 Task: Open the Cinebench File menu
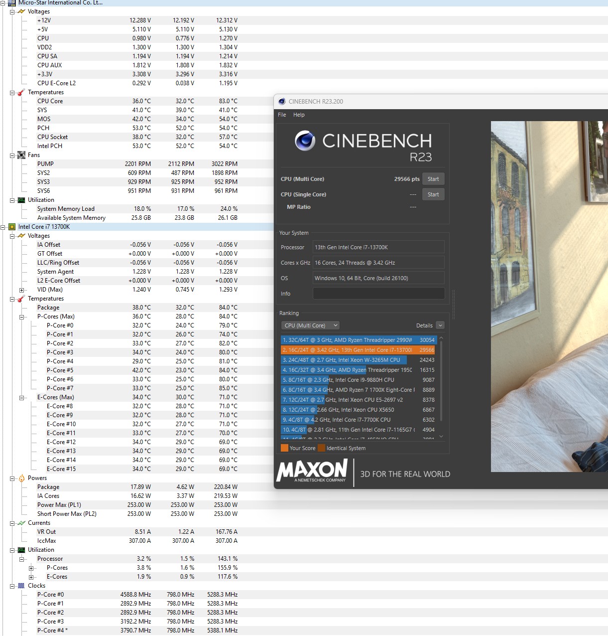click(282, 115)
